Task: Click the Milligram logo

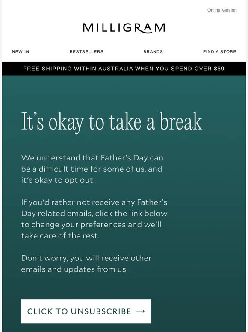Action: [x=124, y=28]
